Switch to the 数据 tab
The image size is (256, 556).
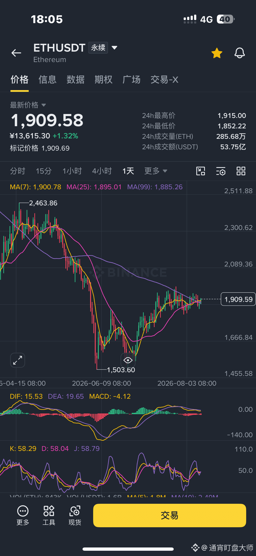75,80
